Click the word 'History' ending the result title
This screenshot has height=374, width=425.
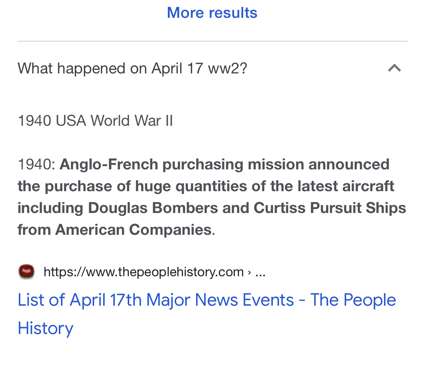coord(45,328)
